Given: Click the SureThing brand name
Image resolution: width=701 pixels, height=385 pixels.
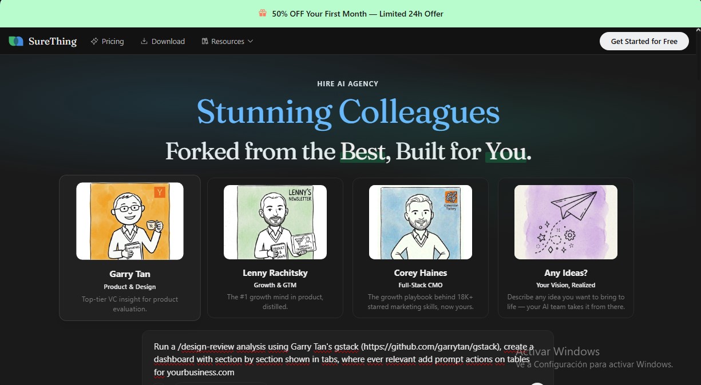Looking at the screenshot, I should pyautogui.click(x=53, y=41).
